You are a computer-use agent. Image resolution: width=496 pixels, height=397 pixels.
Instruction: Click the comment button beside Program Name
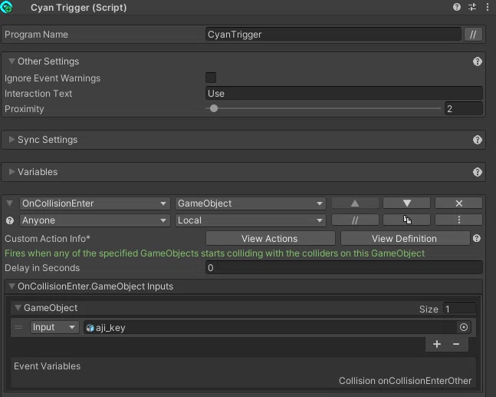(x=473, y=35)
